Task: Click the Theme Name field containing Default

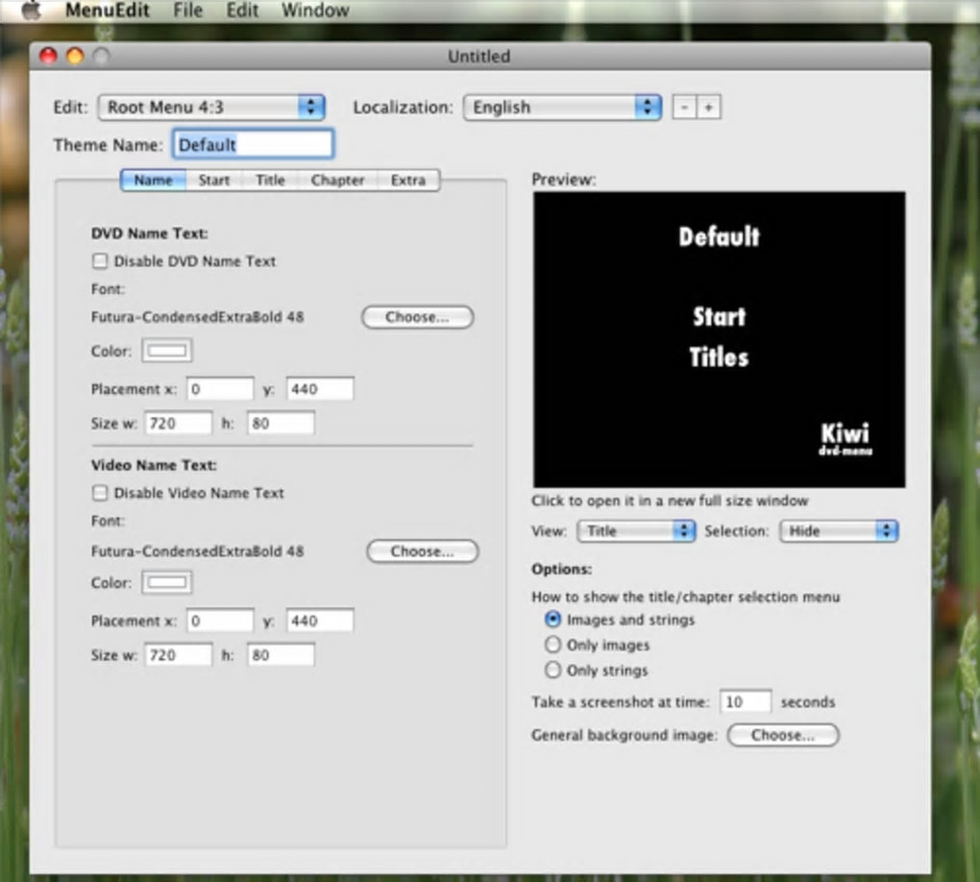Action: tap(253, 144)
